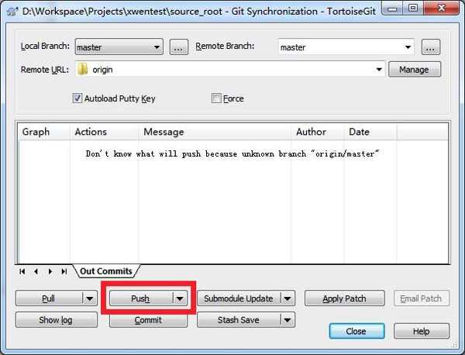Browse local branches with ellipsis button
This screenshot has width=465, height=355.
click(178, 47)
